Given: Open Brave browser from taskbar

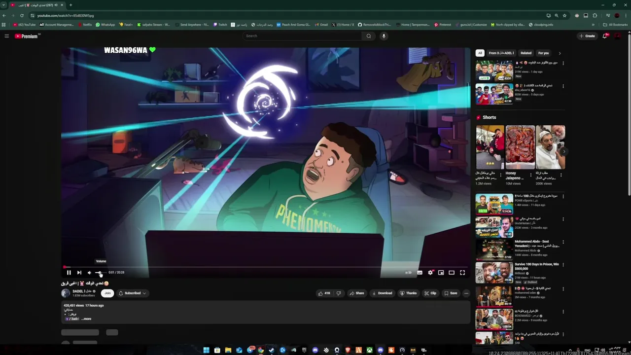Looking at the screenshot, I should coord(348,350).
